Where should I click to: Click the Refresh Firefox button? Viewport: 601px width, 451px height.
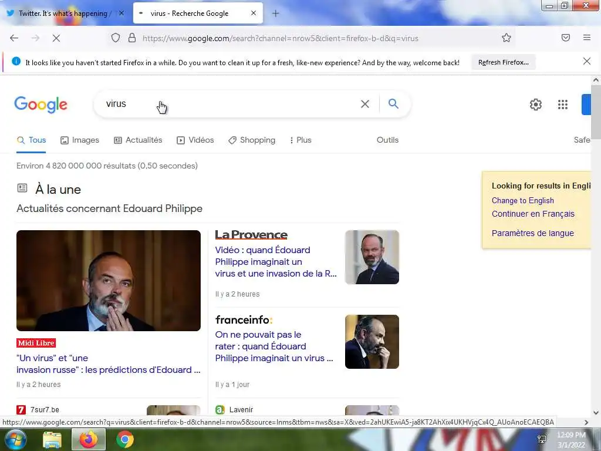point(503,62)
